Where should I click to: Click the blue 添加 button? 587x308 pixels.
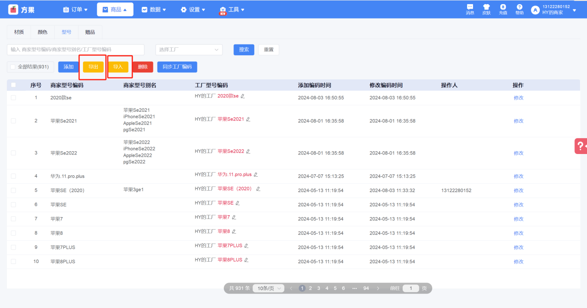tap(69, 67)
